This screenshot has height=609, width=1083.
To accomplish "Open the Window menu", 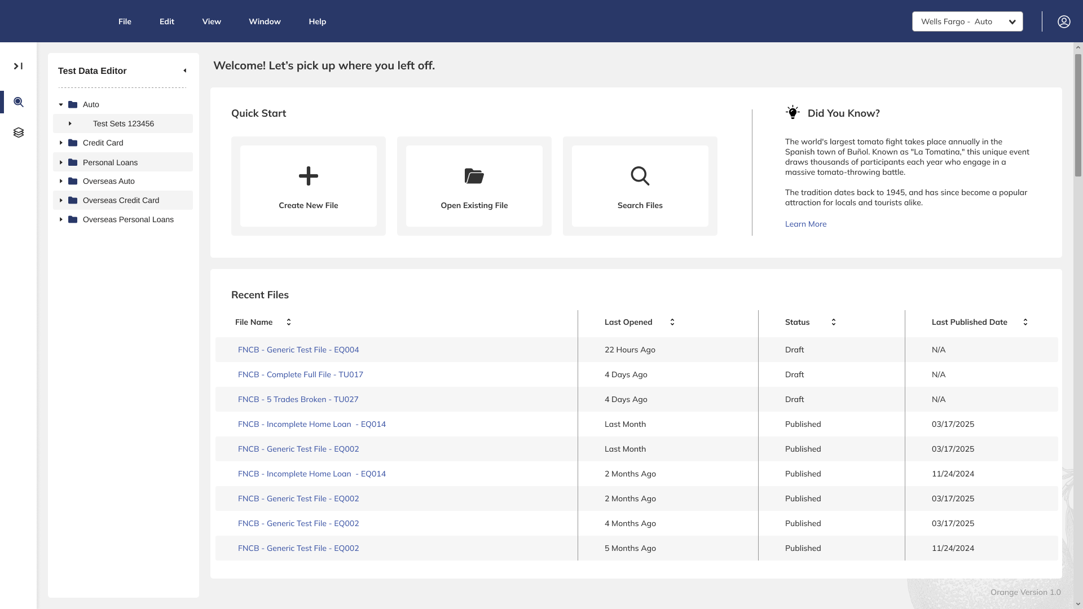I will pyautogui.click(x=265, y=21).
